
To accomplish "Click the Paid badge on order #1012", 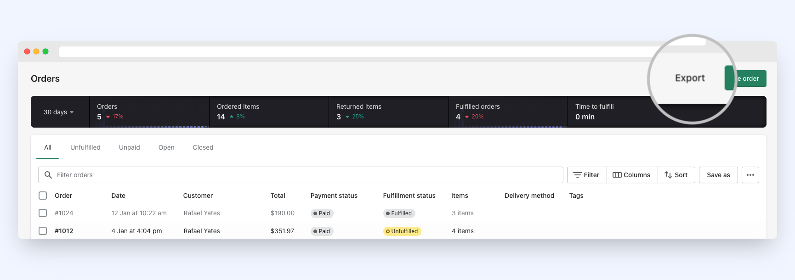I will 322,231.
